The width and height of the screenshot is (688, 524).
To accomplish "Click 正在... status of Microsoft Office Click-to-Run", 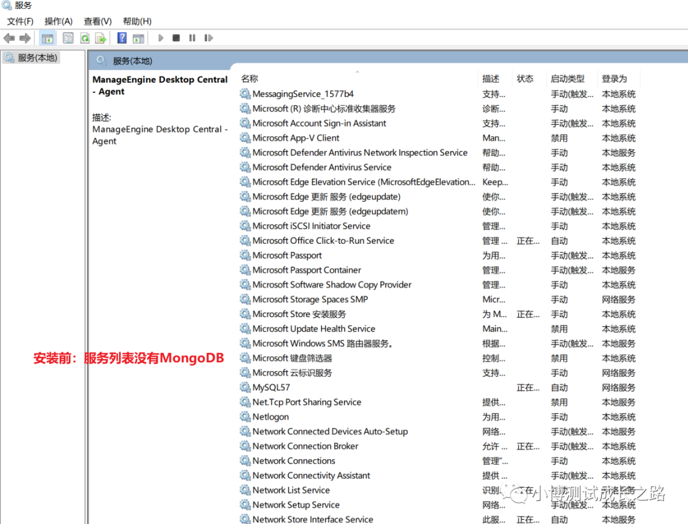I will tap(528, 241).
